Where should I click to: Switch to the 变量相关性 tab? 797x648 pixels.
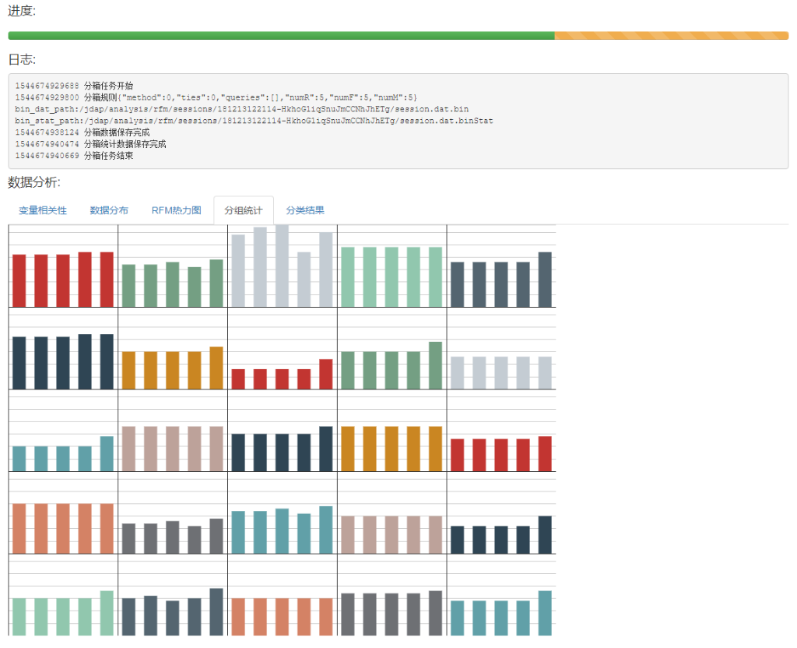pos(43,210)
